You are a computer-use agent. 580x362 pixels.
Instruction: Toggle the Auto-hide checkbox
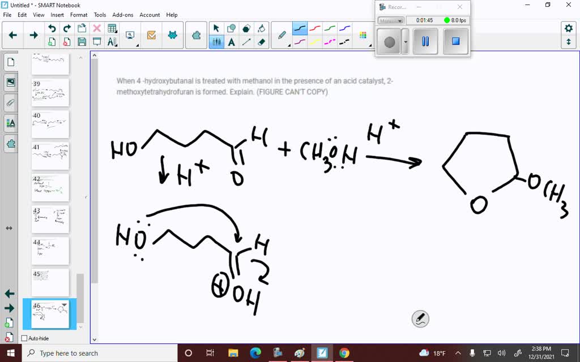[23, 338]
